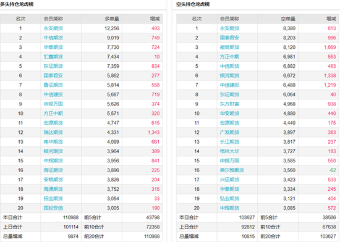Click the 前10合计 value 72358
The height and width of the screenshot is (242, 340).
point(153,227)
